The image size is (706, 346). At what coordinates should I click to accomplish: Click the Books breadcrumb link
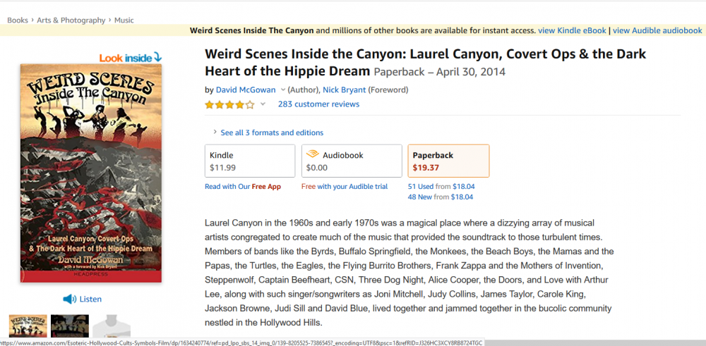pyautogui.click(x=18, y=20)
